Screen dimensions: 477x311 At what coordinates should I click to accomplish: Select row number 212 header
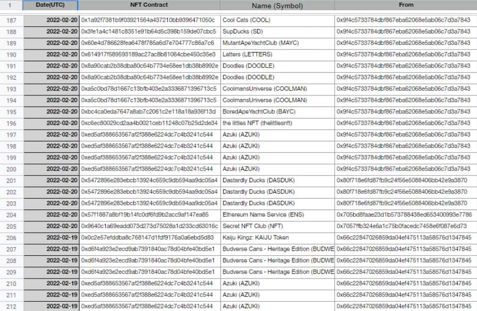[x=11, y=306]
